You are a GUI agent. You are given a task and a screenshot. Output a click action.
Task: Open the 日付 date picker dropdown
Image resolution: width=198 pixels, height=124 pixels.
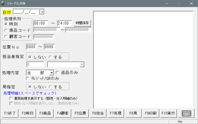[x=42, y=12]
